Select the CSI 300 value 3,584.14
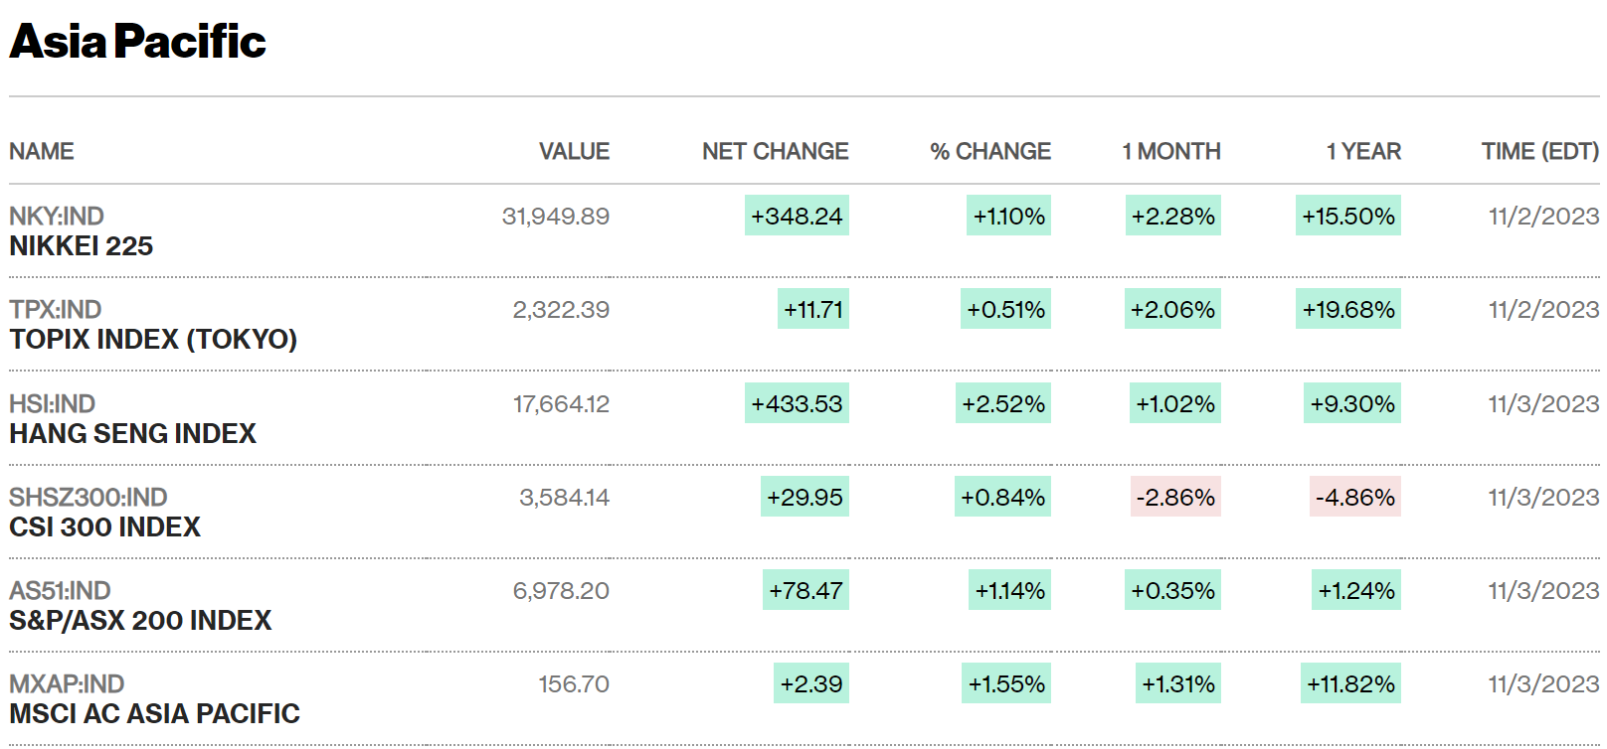 pyautogui.click(x=564, y=498)
